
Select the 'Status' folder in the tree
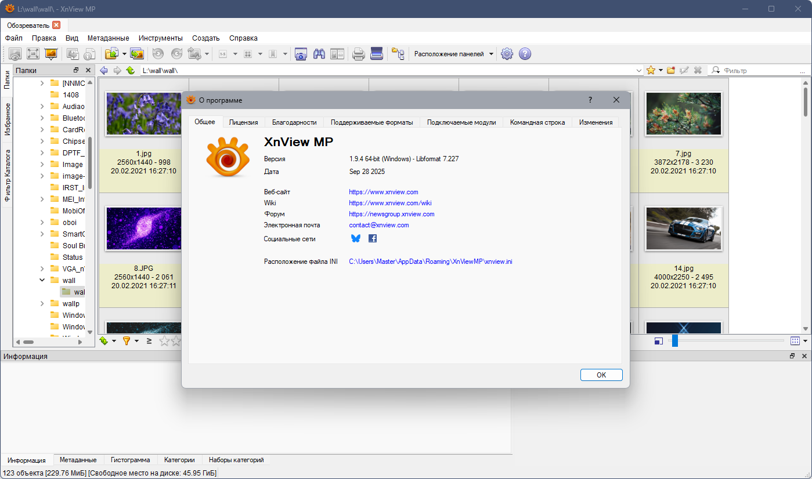click(x=73, y=257)
